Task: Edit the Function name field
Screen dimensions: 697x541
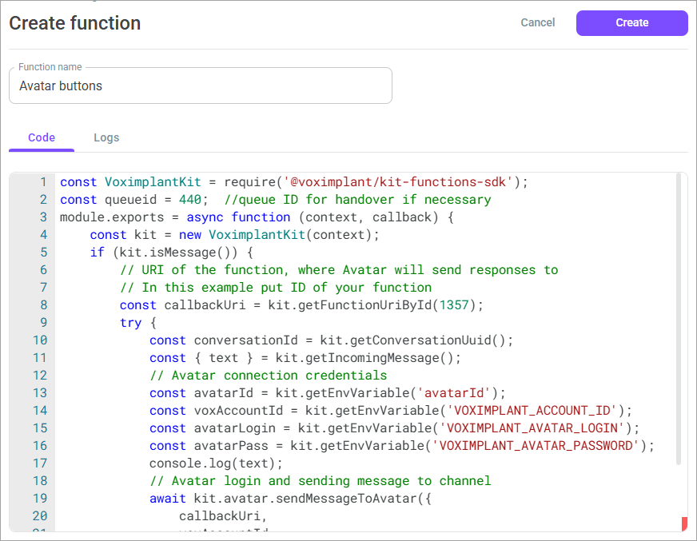Action: pos(201,86)
